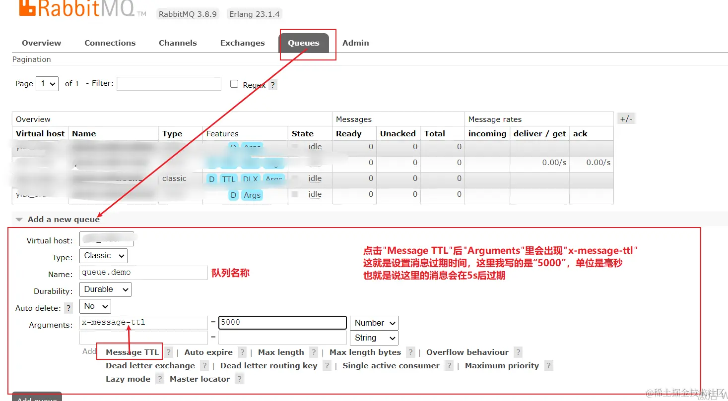The height and width of the screenshot is (401, 728).
Task: Add the Dead letter routing key argument
Action: click(269, 365)
